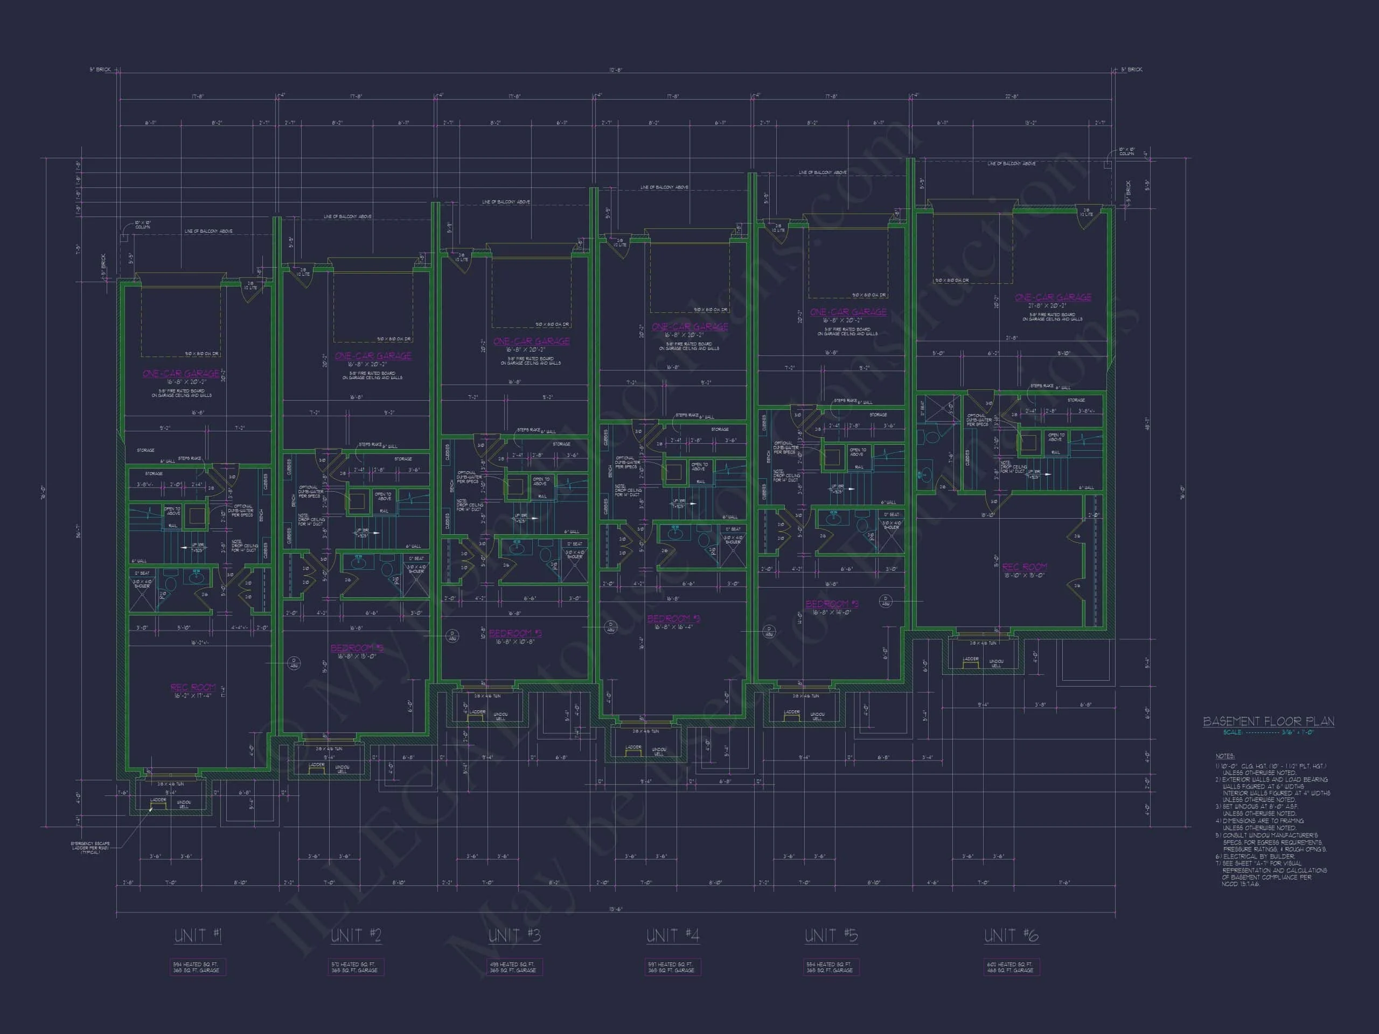This screenshot has height=1034, width=1379.
Task: Click the emergency escape ladder note
Action: click(90, 848)
